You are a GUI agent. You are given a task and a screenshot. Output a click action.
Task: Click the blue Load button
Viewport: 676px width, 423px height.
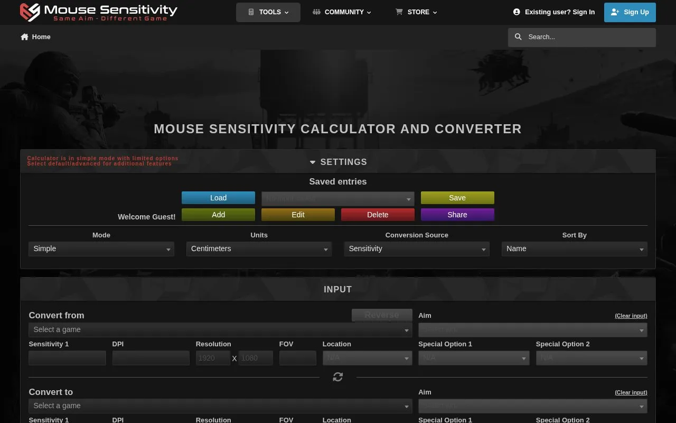pos(218,198)
